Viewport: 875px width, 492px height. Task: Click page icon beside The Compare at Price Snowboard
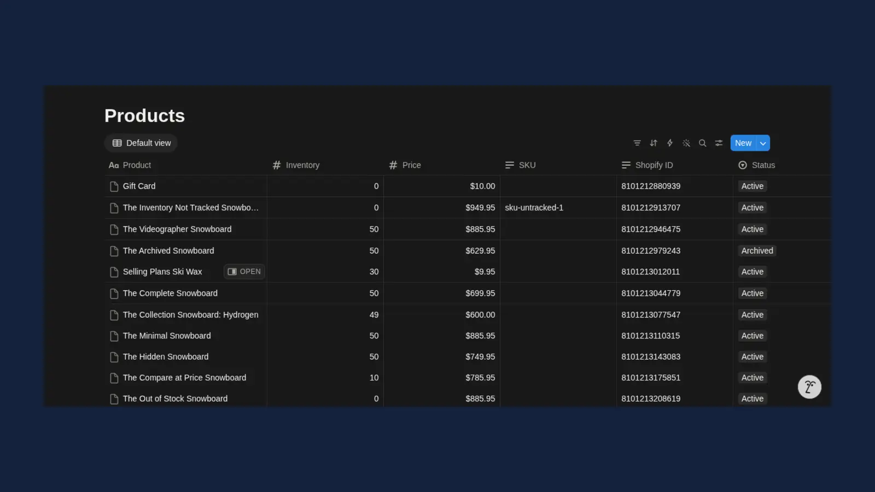114,378
